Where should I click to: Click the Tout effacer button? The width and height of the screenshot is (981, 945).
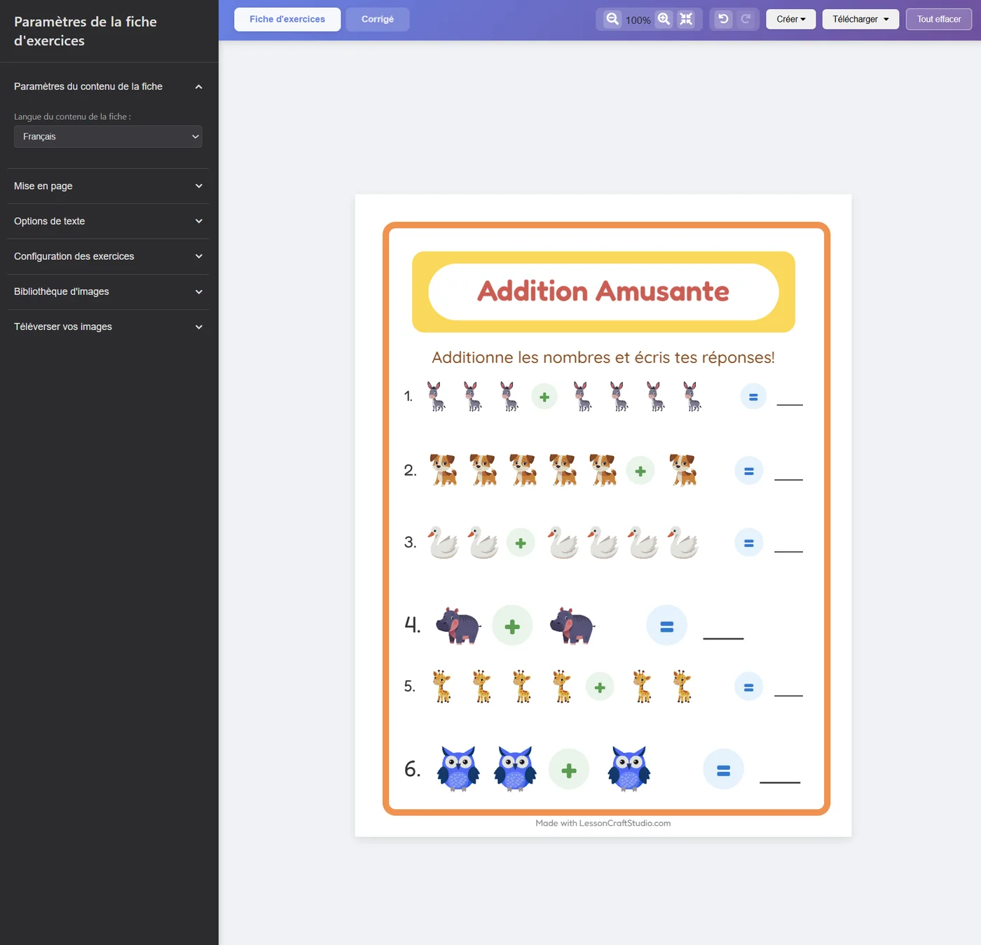click(939, 19)
